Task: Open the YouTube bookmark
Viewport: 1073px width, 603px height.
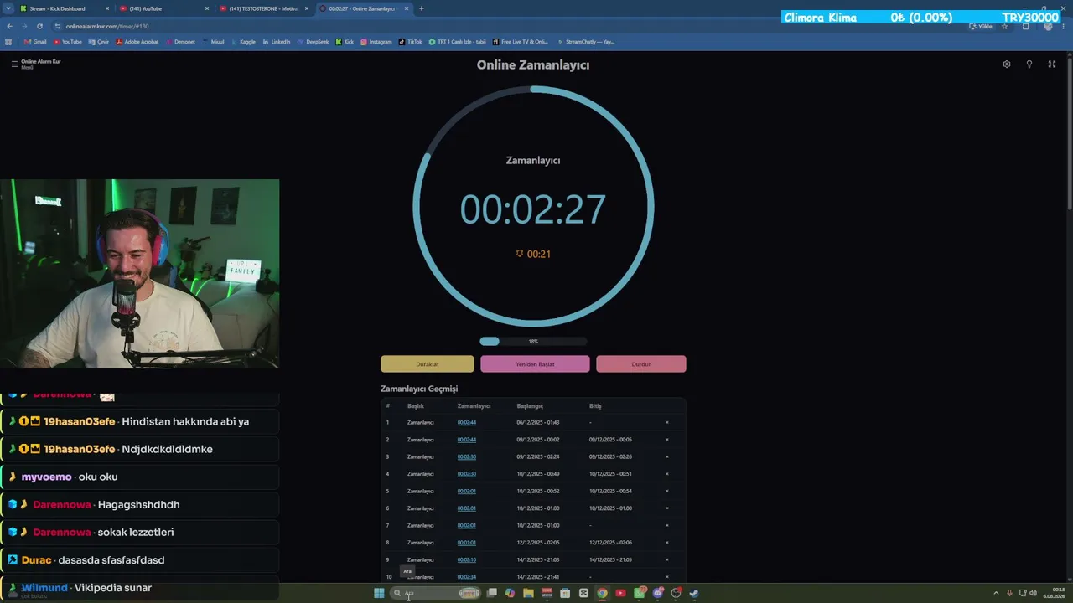Action: [x=68, y=41]
